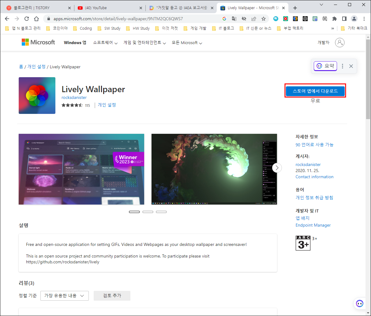The height and width of the screenshot is (316, 371).
Task: Open the 앱 배지 link
Action: point(302,218)
